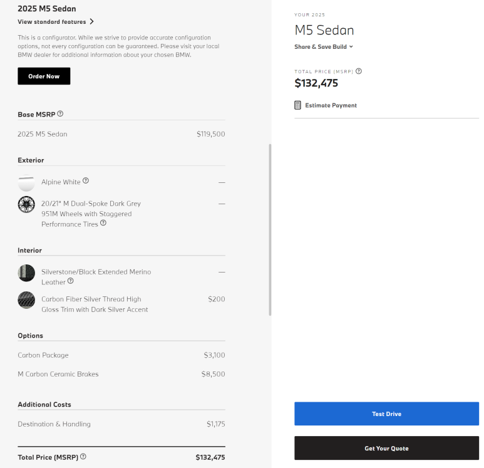Viewport: 484px width, 468px height.
Task: Click the Estimate Payment calculator icon
Action: click(297, 105)
